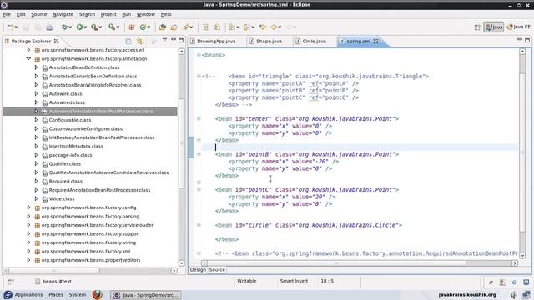Viewport: 534px width, 300px height.
Task: Click the Next Annotation icon
Action: (x=232, y=27)
